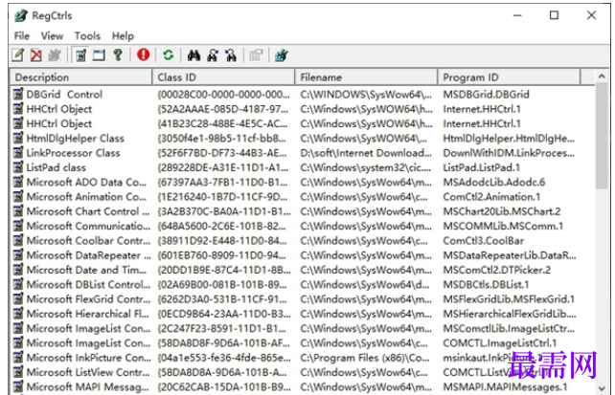Sort by Class ID column header

(x=223, y=77)
